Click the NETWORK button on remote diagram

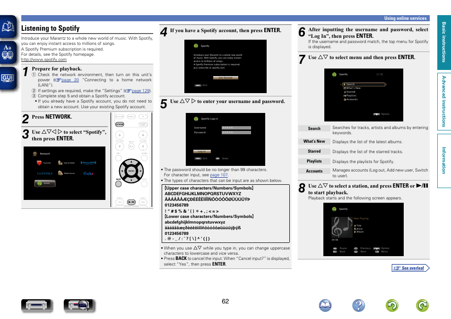coord(120,124)
